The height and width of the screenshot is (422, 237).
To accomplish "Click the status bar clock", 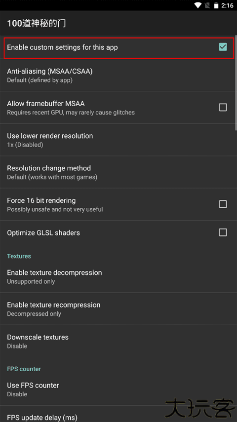I will pos(227,5).
